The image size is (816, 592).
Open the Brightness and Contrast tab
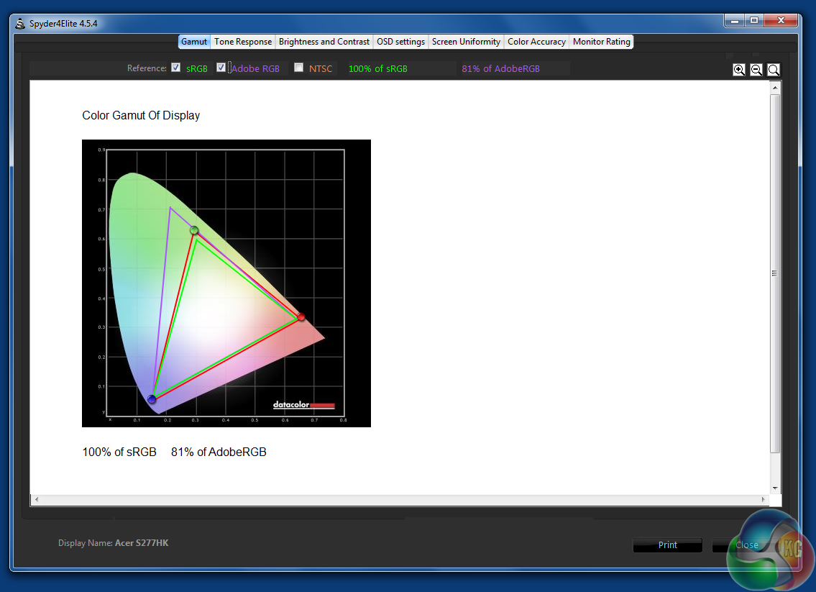pos(324,42)
